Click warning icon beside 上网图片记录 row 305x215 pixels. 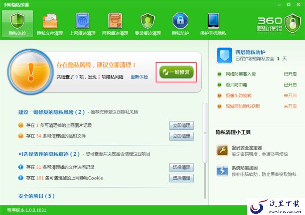click(21, 125)
